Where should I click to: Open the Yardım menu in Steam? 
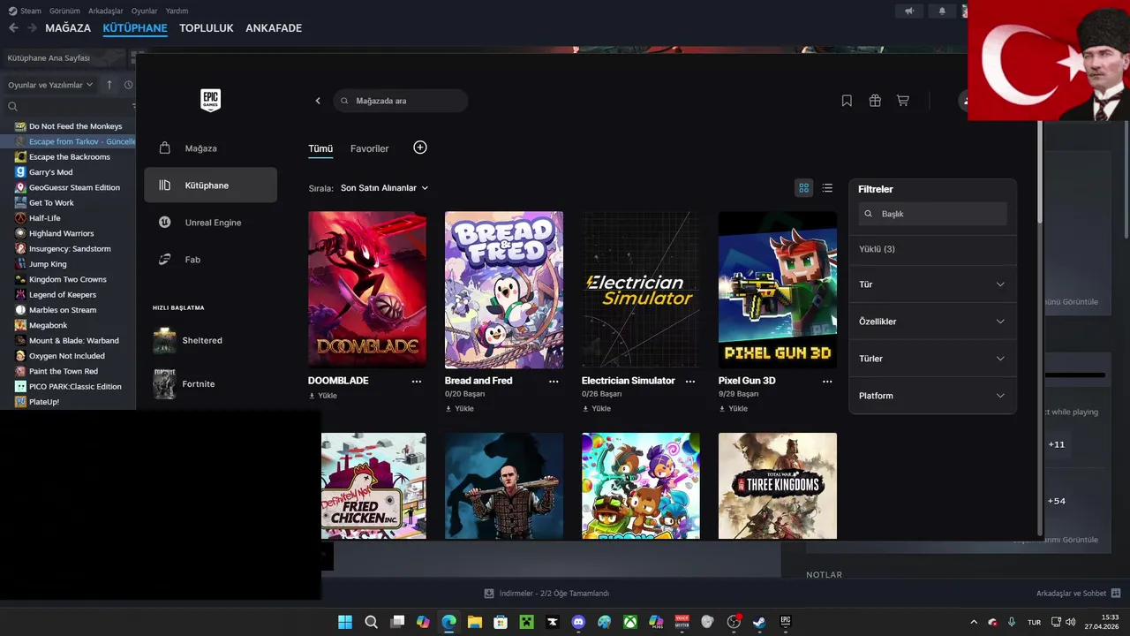pos(177,11)
